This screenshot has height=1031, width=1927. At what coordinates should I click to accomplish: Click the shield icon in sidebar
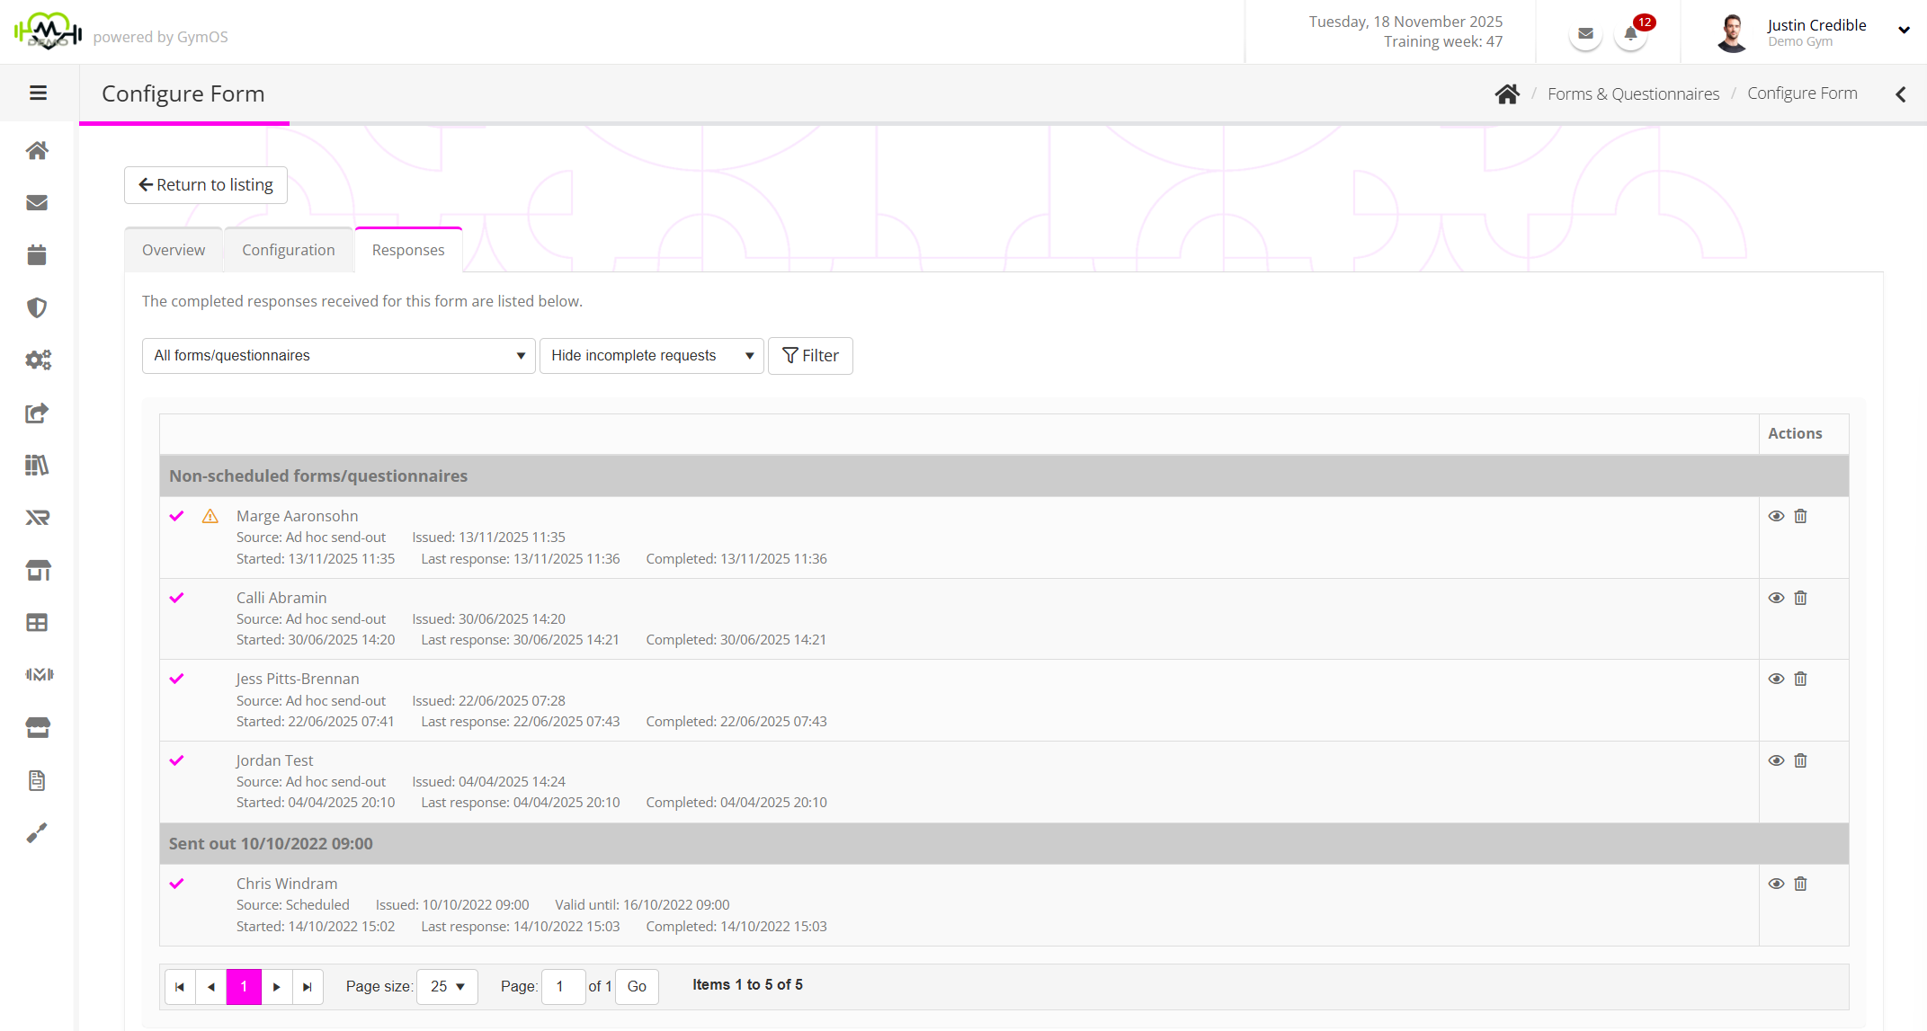click(37, 308)
